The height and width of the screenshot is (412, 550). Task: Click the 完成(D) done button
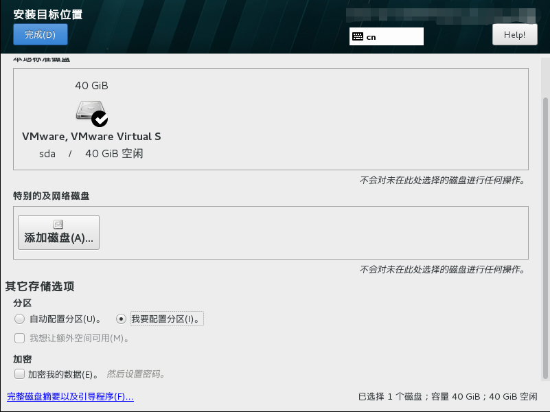(x=41, y=34)
